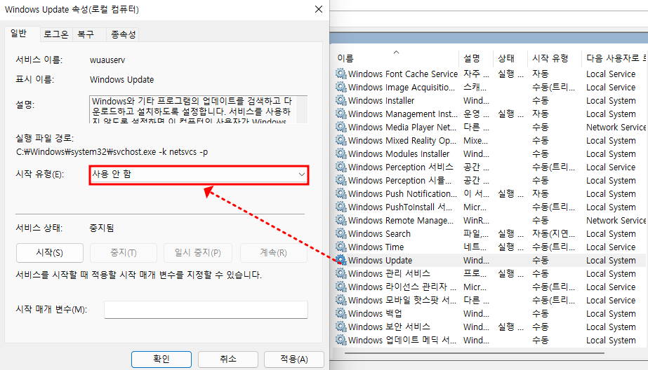Select the Windows Update service name
Viewport: 648px width, 370px height.
coord(381,260)
